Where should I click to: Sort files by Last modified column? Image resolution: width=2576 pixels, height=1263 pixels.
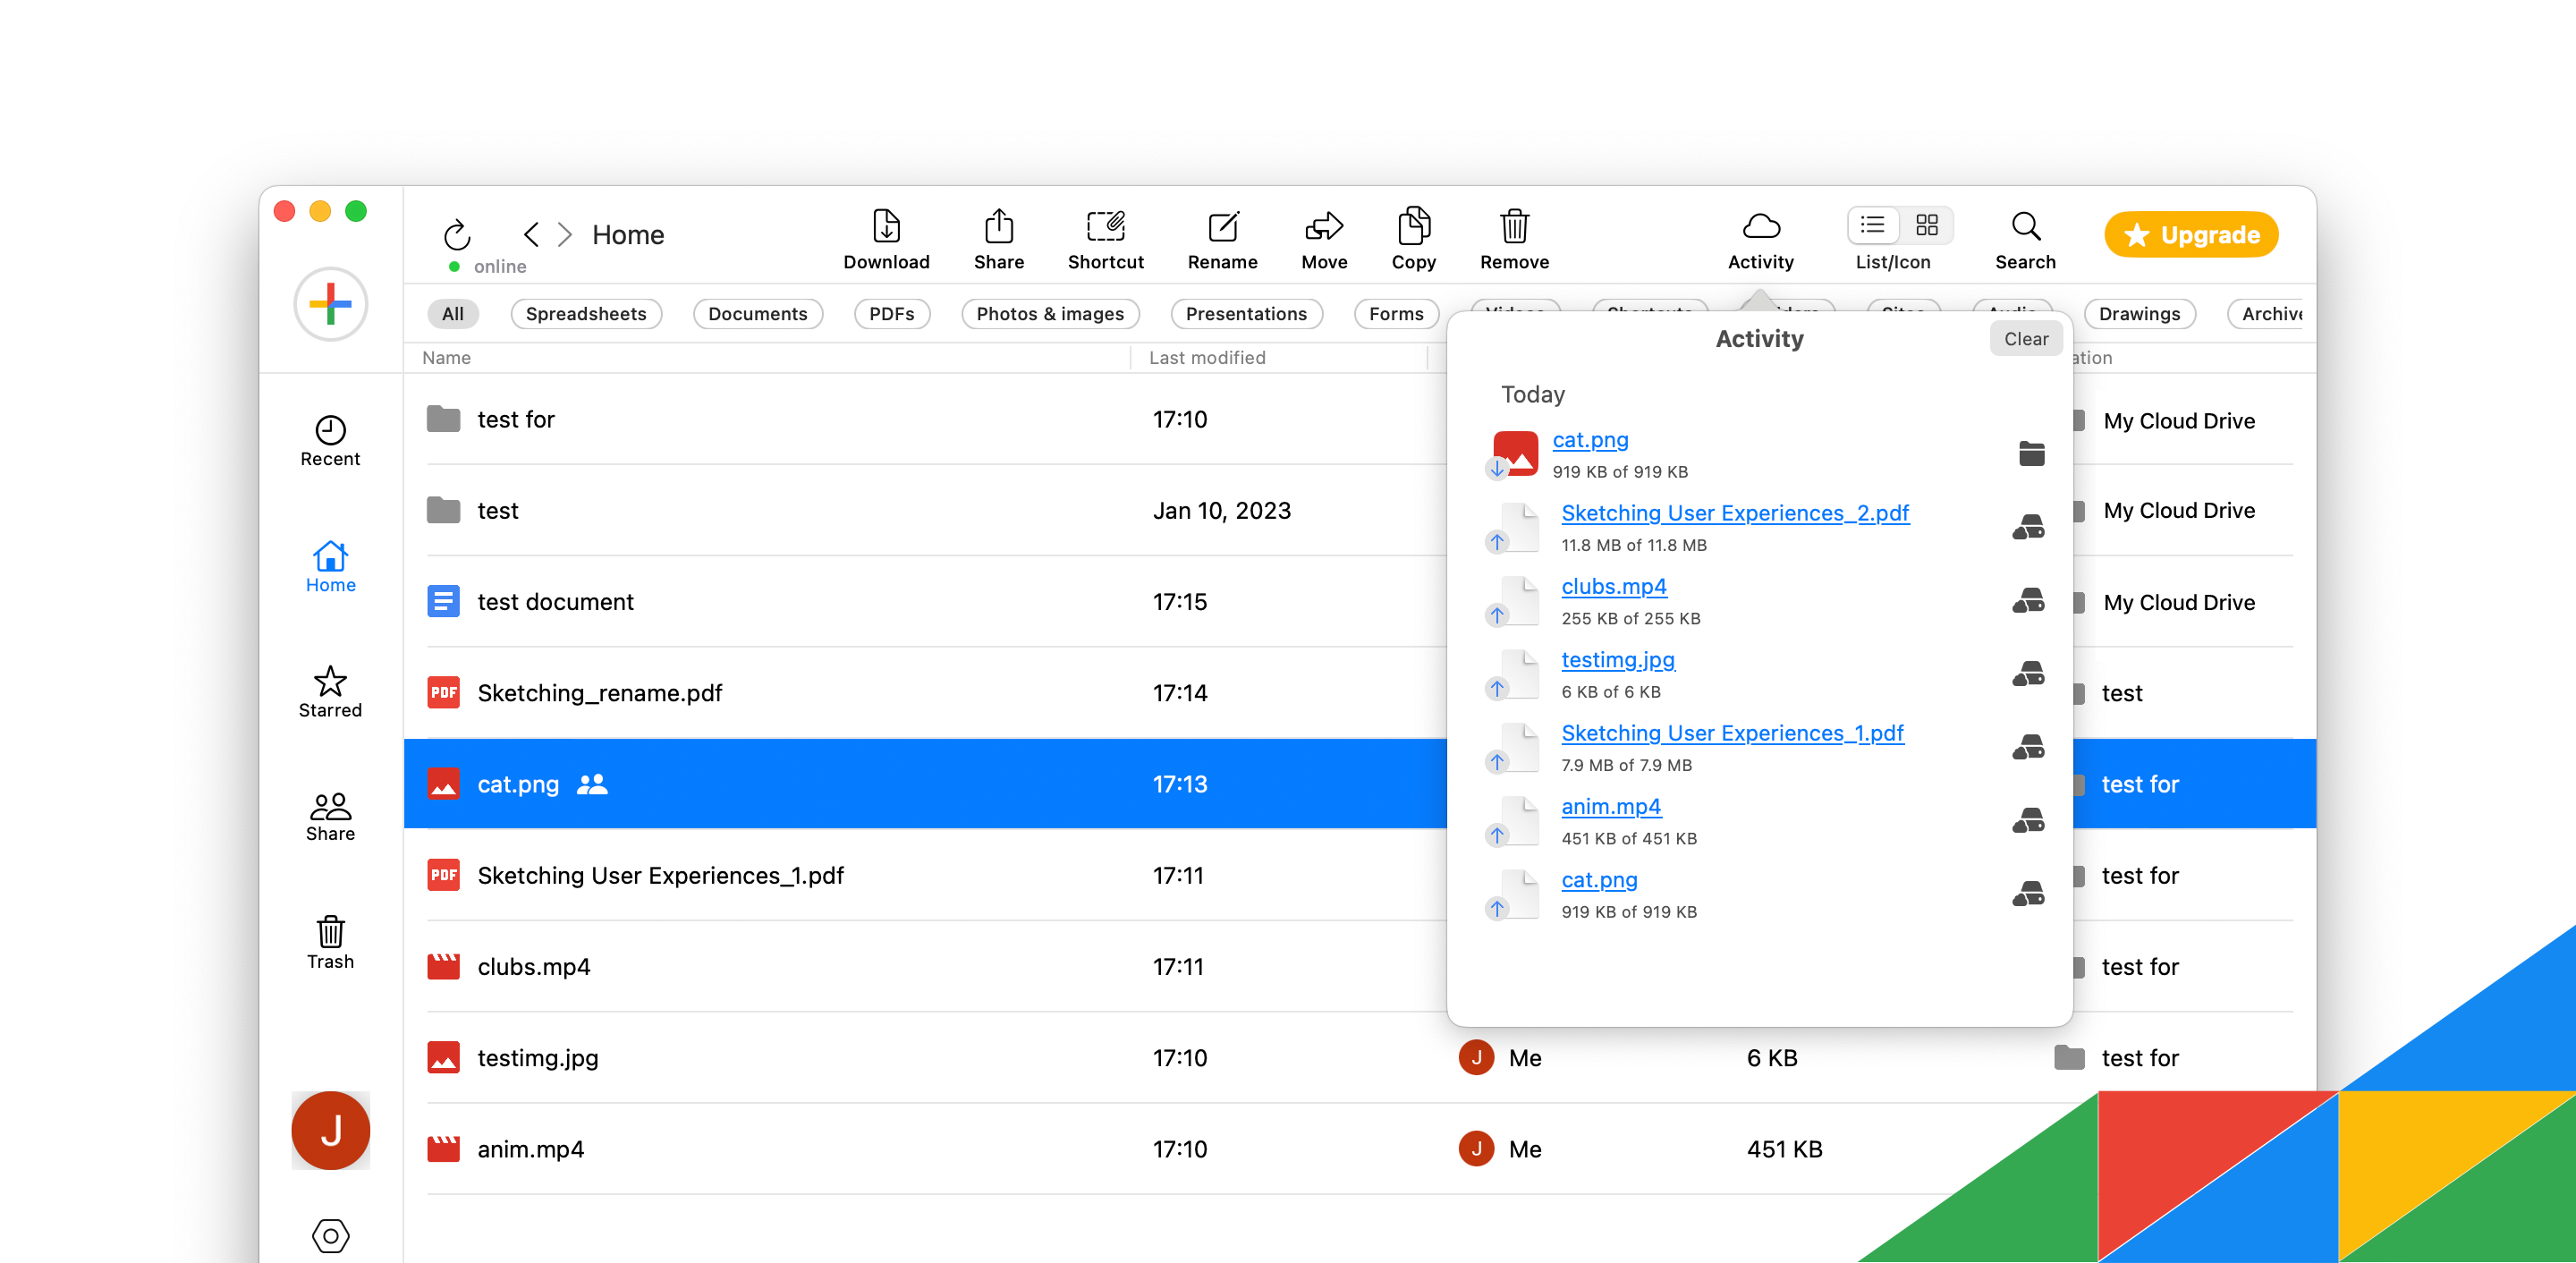pyautogui.click(x=1208, y=357)
